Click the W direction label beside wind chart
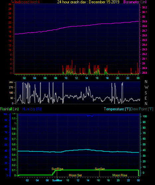 [146, 87]
